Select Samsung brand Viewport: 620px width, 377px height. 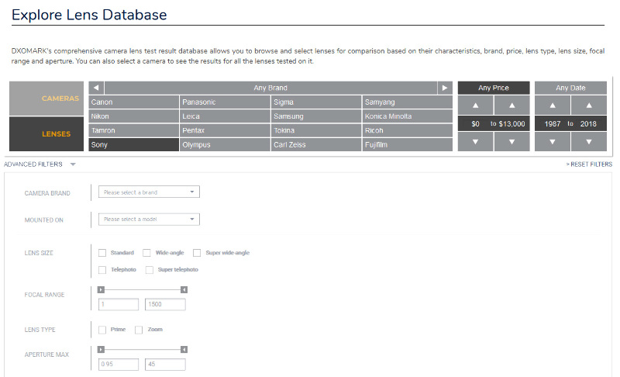click(x=316, y=116)
